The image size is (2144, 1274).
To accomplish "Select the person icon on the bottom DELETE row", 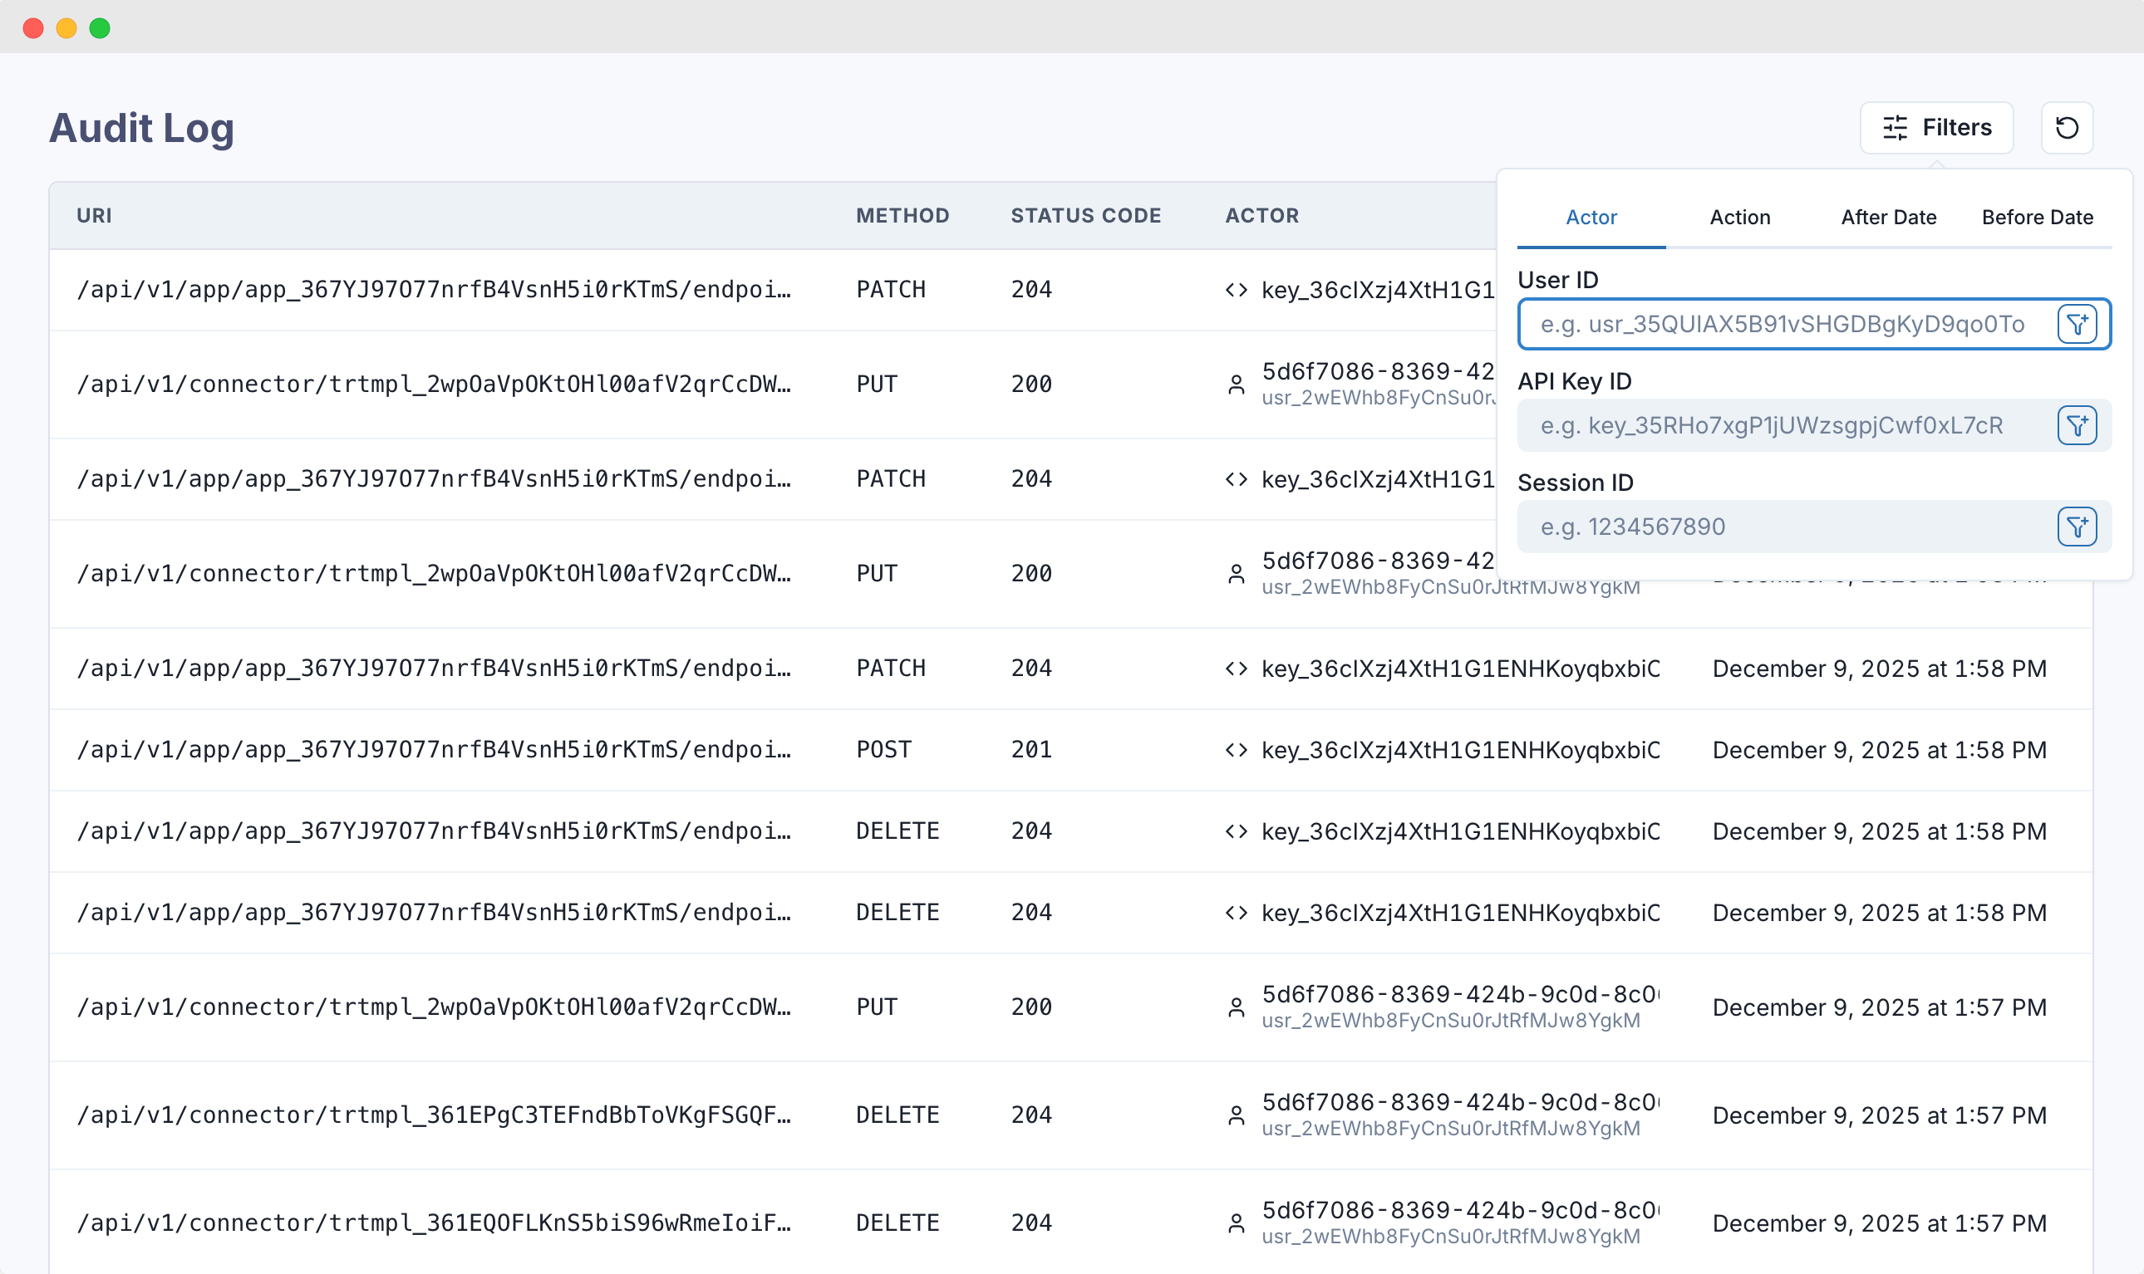I will coord(1237,1223).
